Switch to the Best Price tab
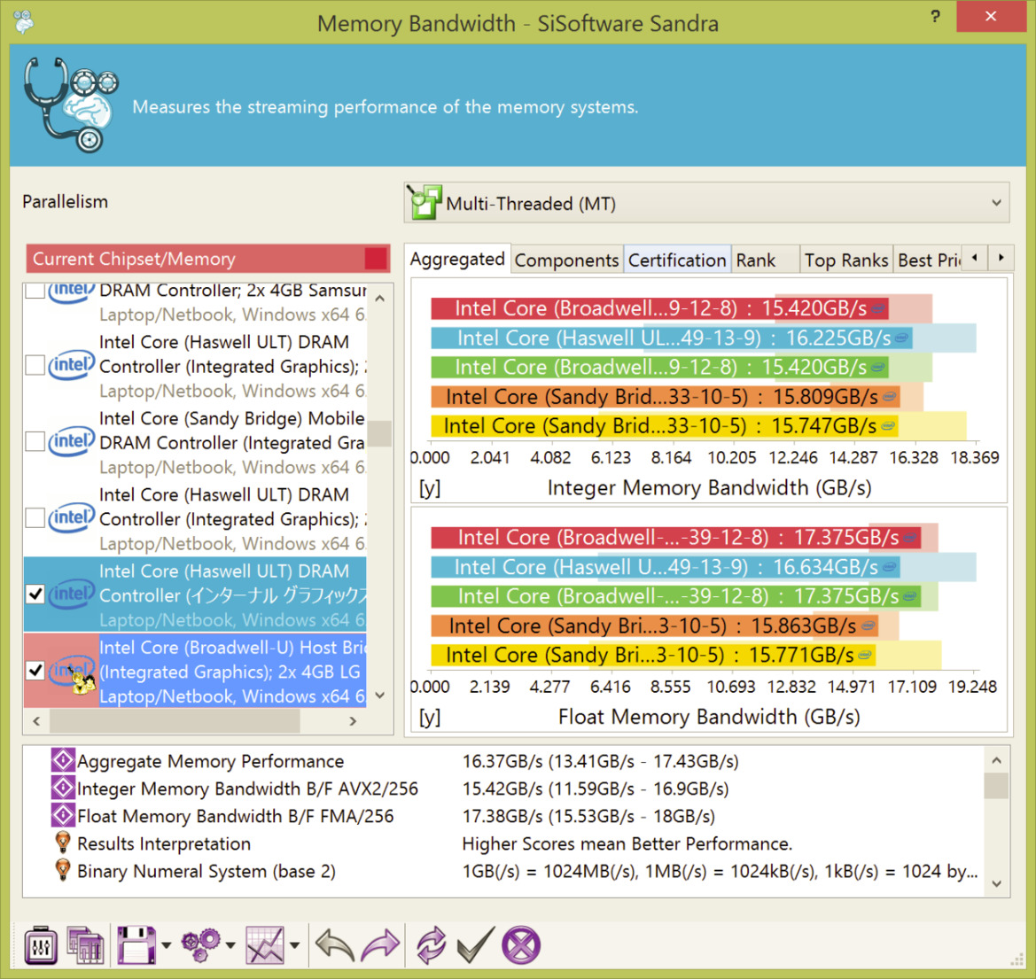The image size is (1036, 979). coord(928,260)
